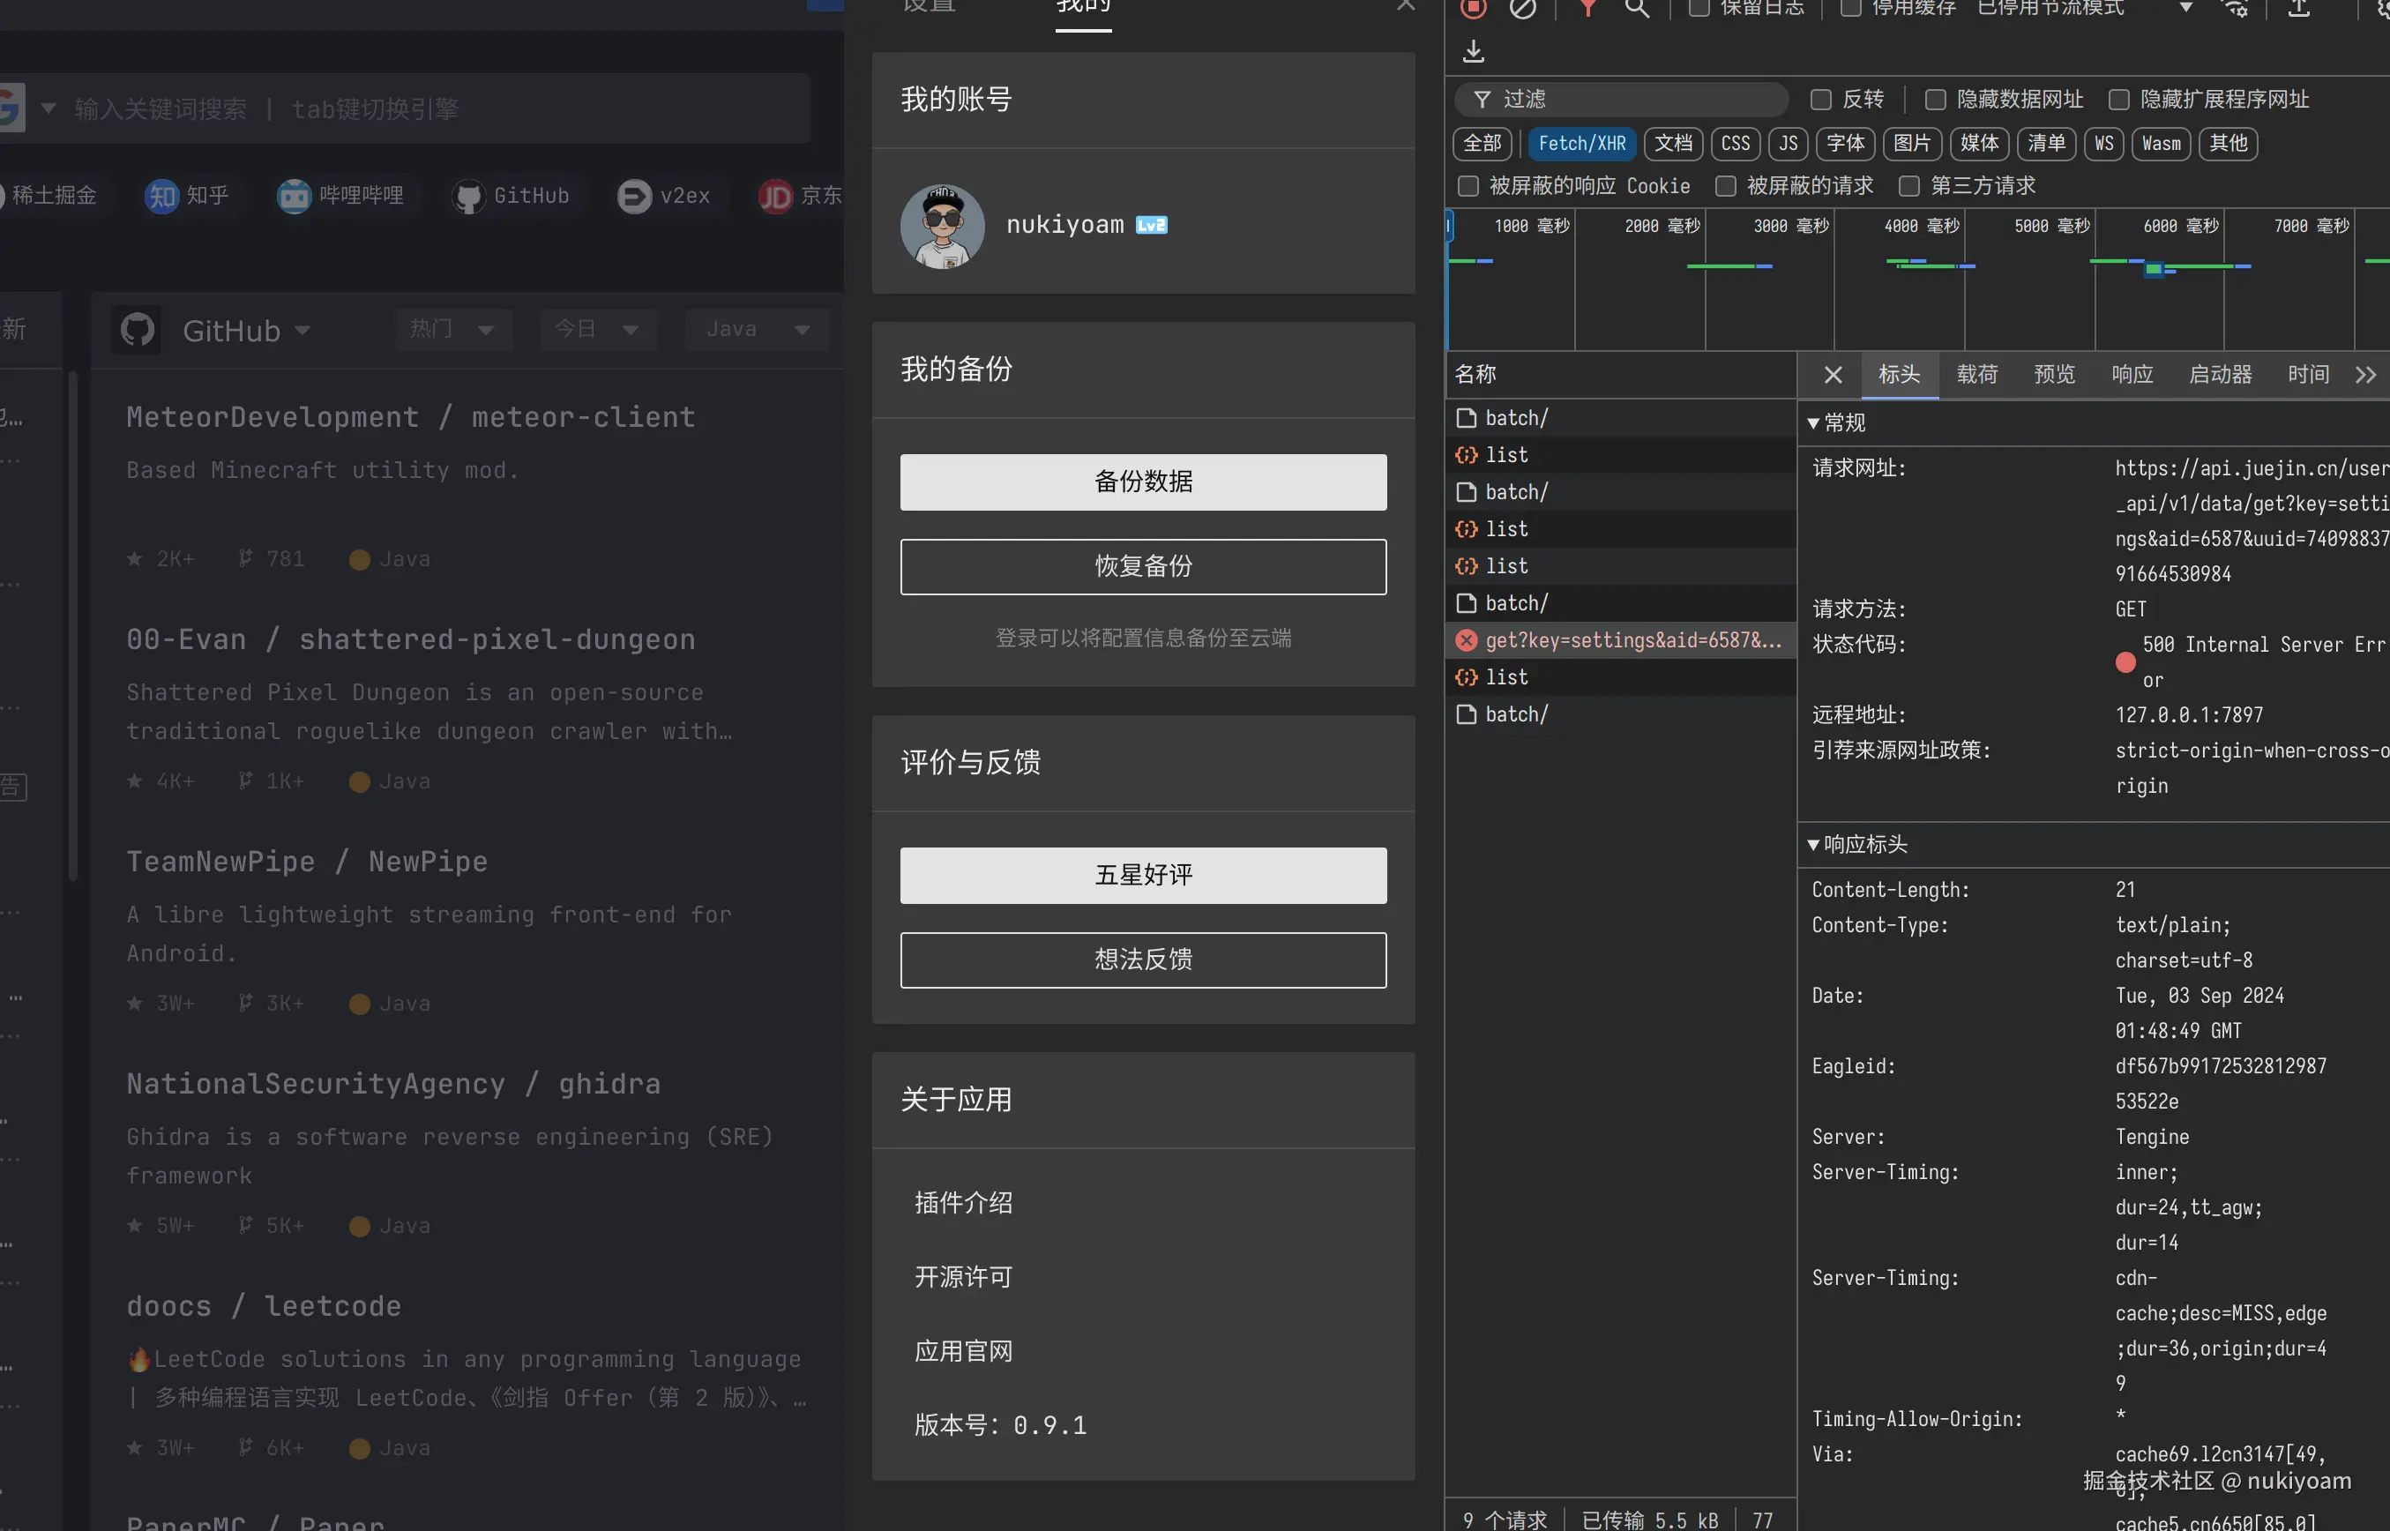Open the Java language dropdown
Image resolution: width=2390 pixels, height=1531 pixels.
coord(757,329)
